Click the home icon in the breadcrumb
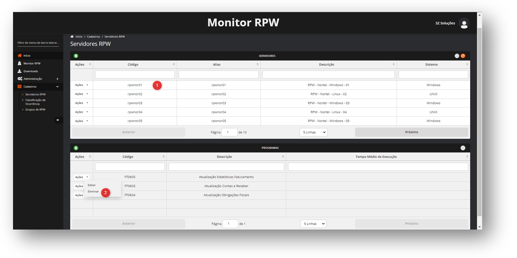 [x=72, y=37]
